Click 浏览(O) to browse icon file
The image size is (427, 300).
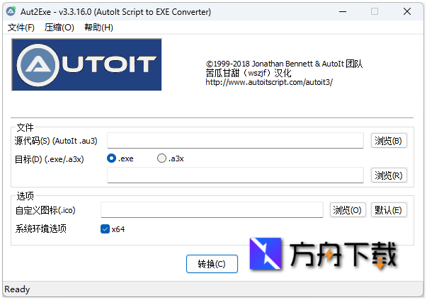[x=348, y=210]
